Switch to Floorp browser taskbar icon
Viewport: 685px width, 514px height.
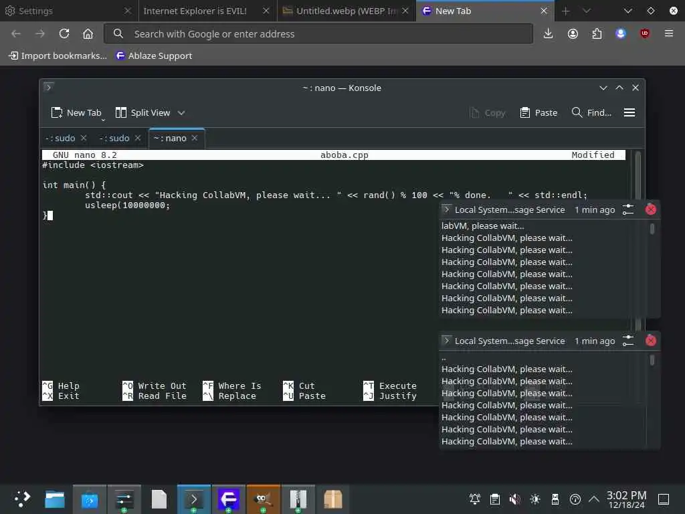pyautogui.click(x=229, y=499)
